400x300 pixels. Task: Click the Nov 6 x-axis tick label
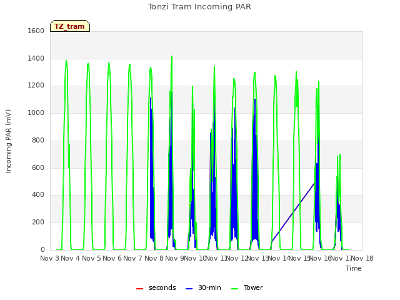[112, 258]
